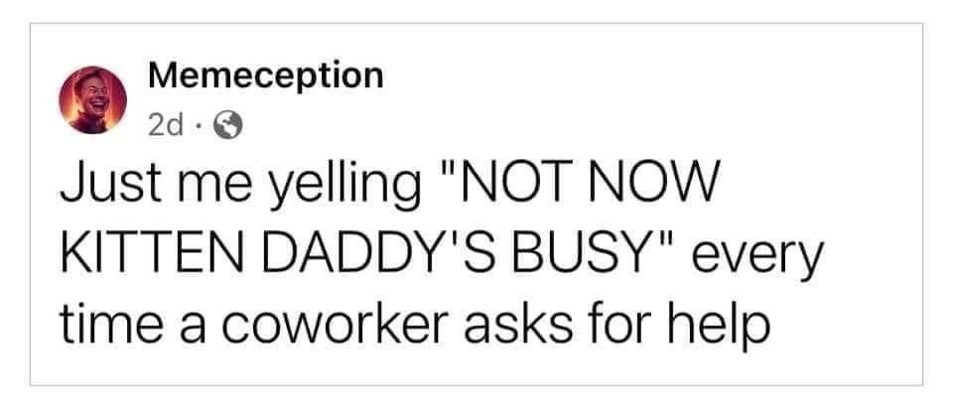The height and width of the screenshot is (409, 953).
Task: Click the dot separator beside the timestamp
Action: 199,127
